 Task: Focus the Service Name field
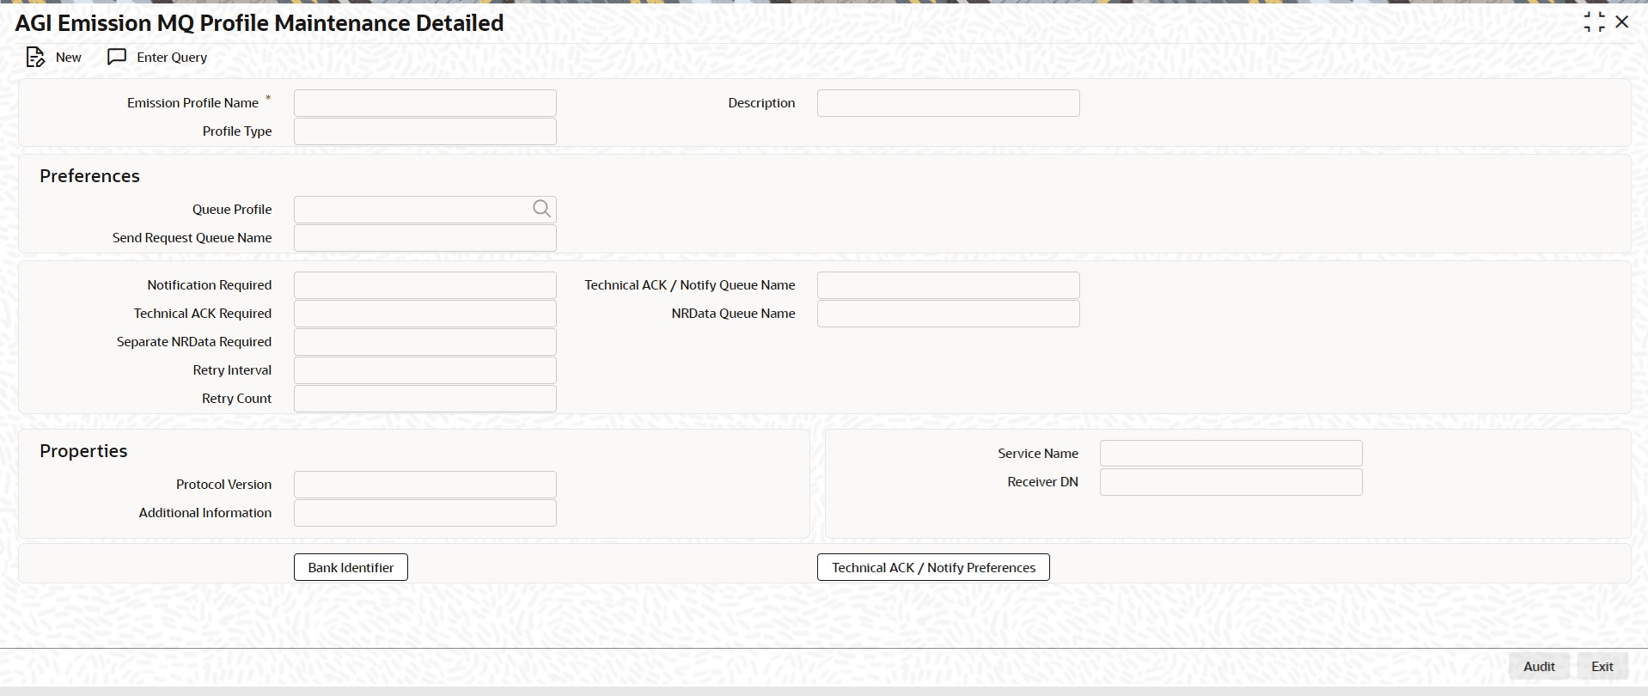click(1231, 454)
